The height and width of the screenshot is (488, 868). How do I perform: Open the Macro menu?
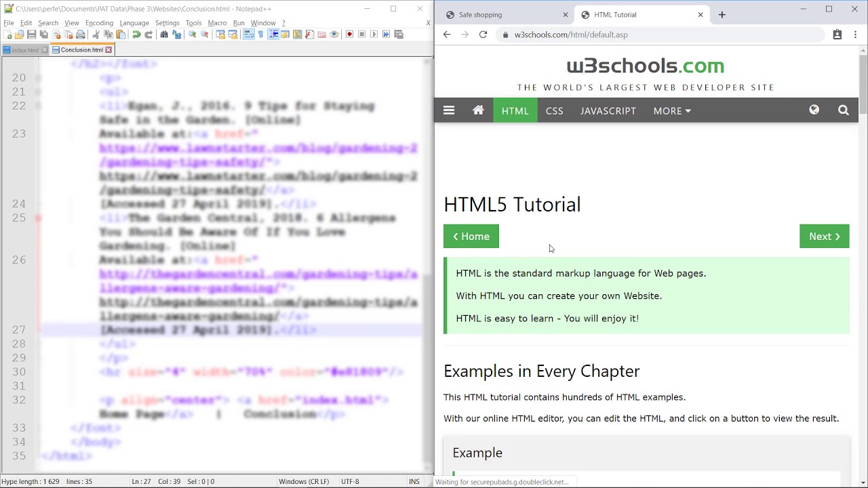[x=217, y=22]
